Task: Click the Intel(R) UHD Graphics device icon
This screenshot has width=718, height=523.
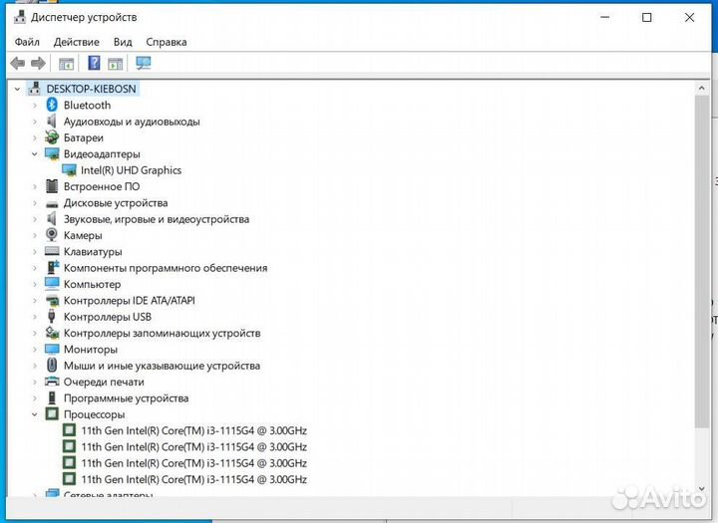Action: click(x=69, y=170)
